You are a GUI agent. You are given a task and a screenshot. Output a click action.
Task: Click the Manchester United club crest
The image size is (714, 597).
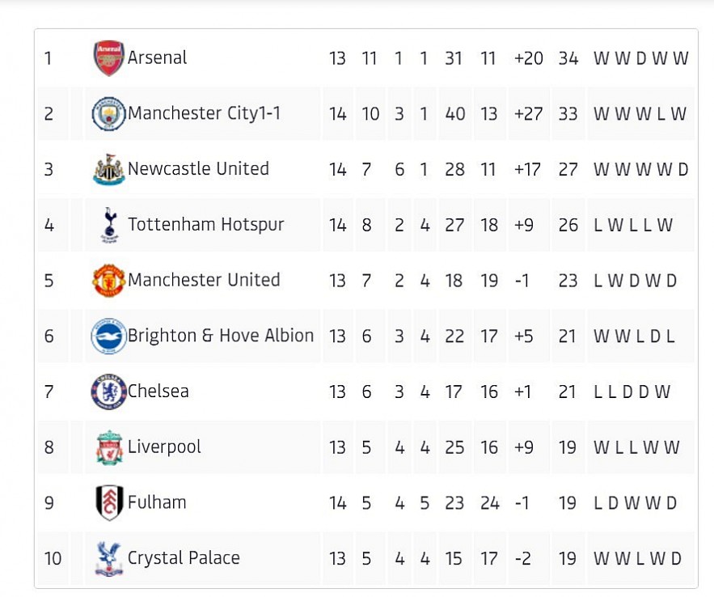pyautogui.click(x=108, y=281)
